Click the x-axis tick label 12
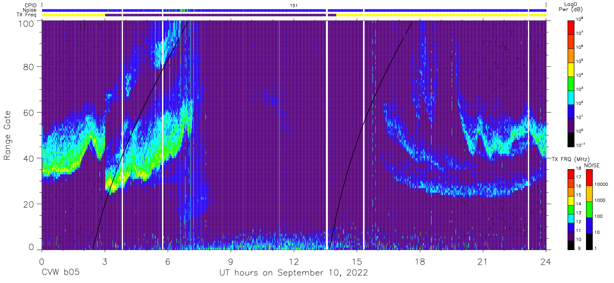614x283 pixels. pyautogui.click(x=294, y=262)
